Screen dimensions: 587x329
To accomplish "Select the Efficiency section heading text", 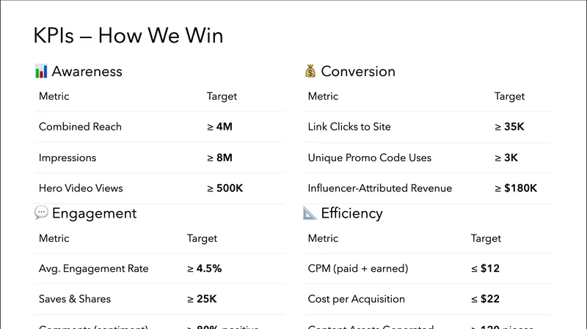I will [351, 213].
